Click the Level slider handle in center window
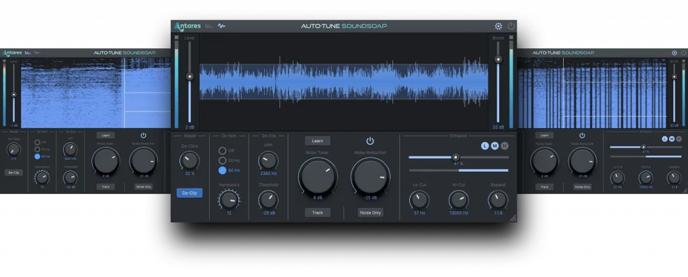 pyautogui.click(x=189, y=76)
